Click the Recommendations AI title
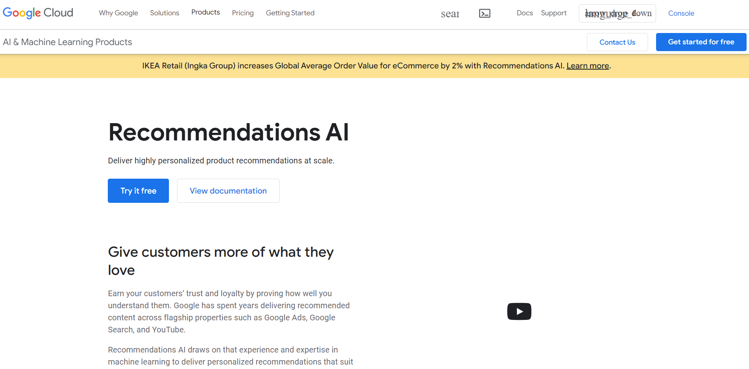This screenshot has width=749, height=369. [x=228, y=132]
